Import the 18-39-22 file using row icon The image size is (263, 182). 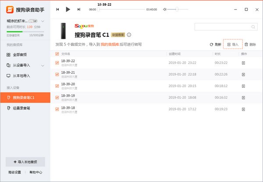tap(243, 63)
